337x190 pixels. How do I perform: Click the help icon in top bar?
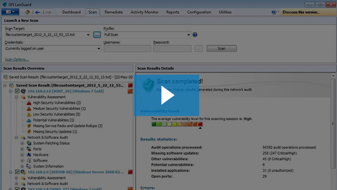click(274, 12)
